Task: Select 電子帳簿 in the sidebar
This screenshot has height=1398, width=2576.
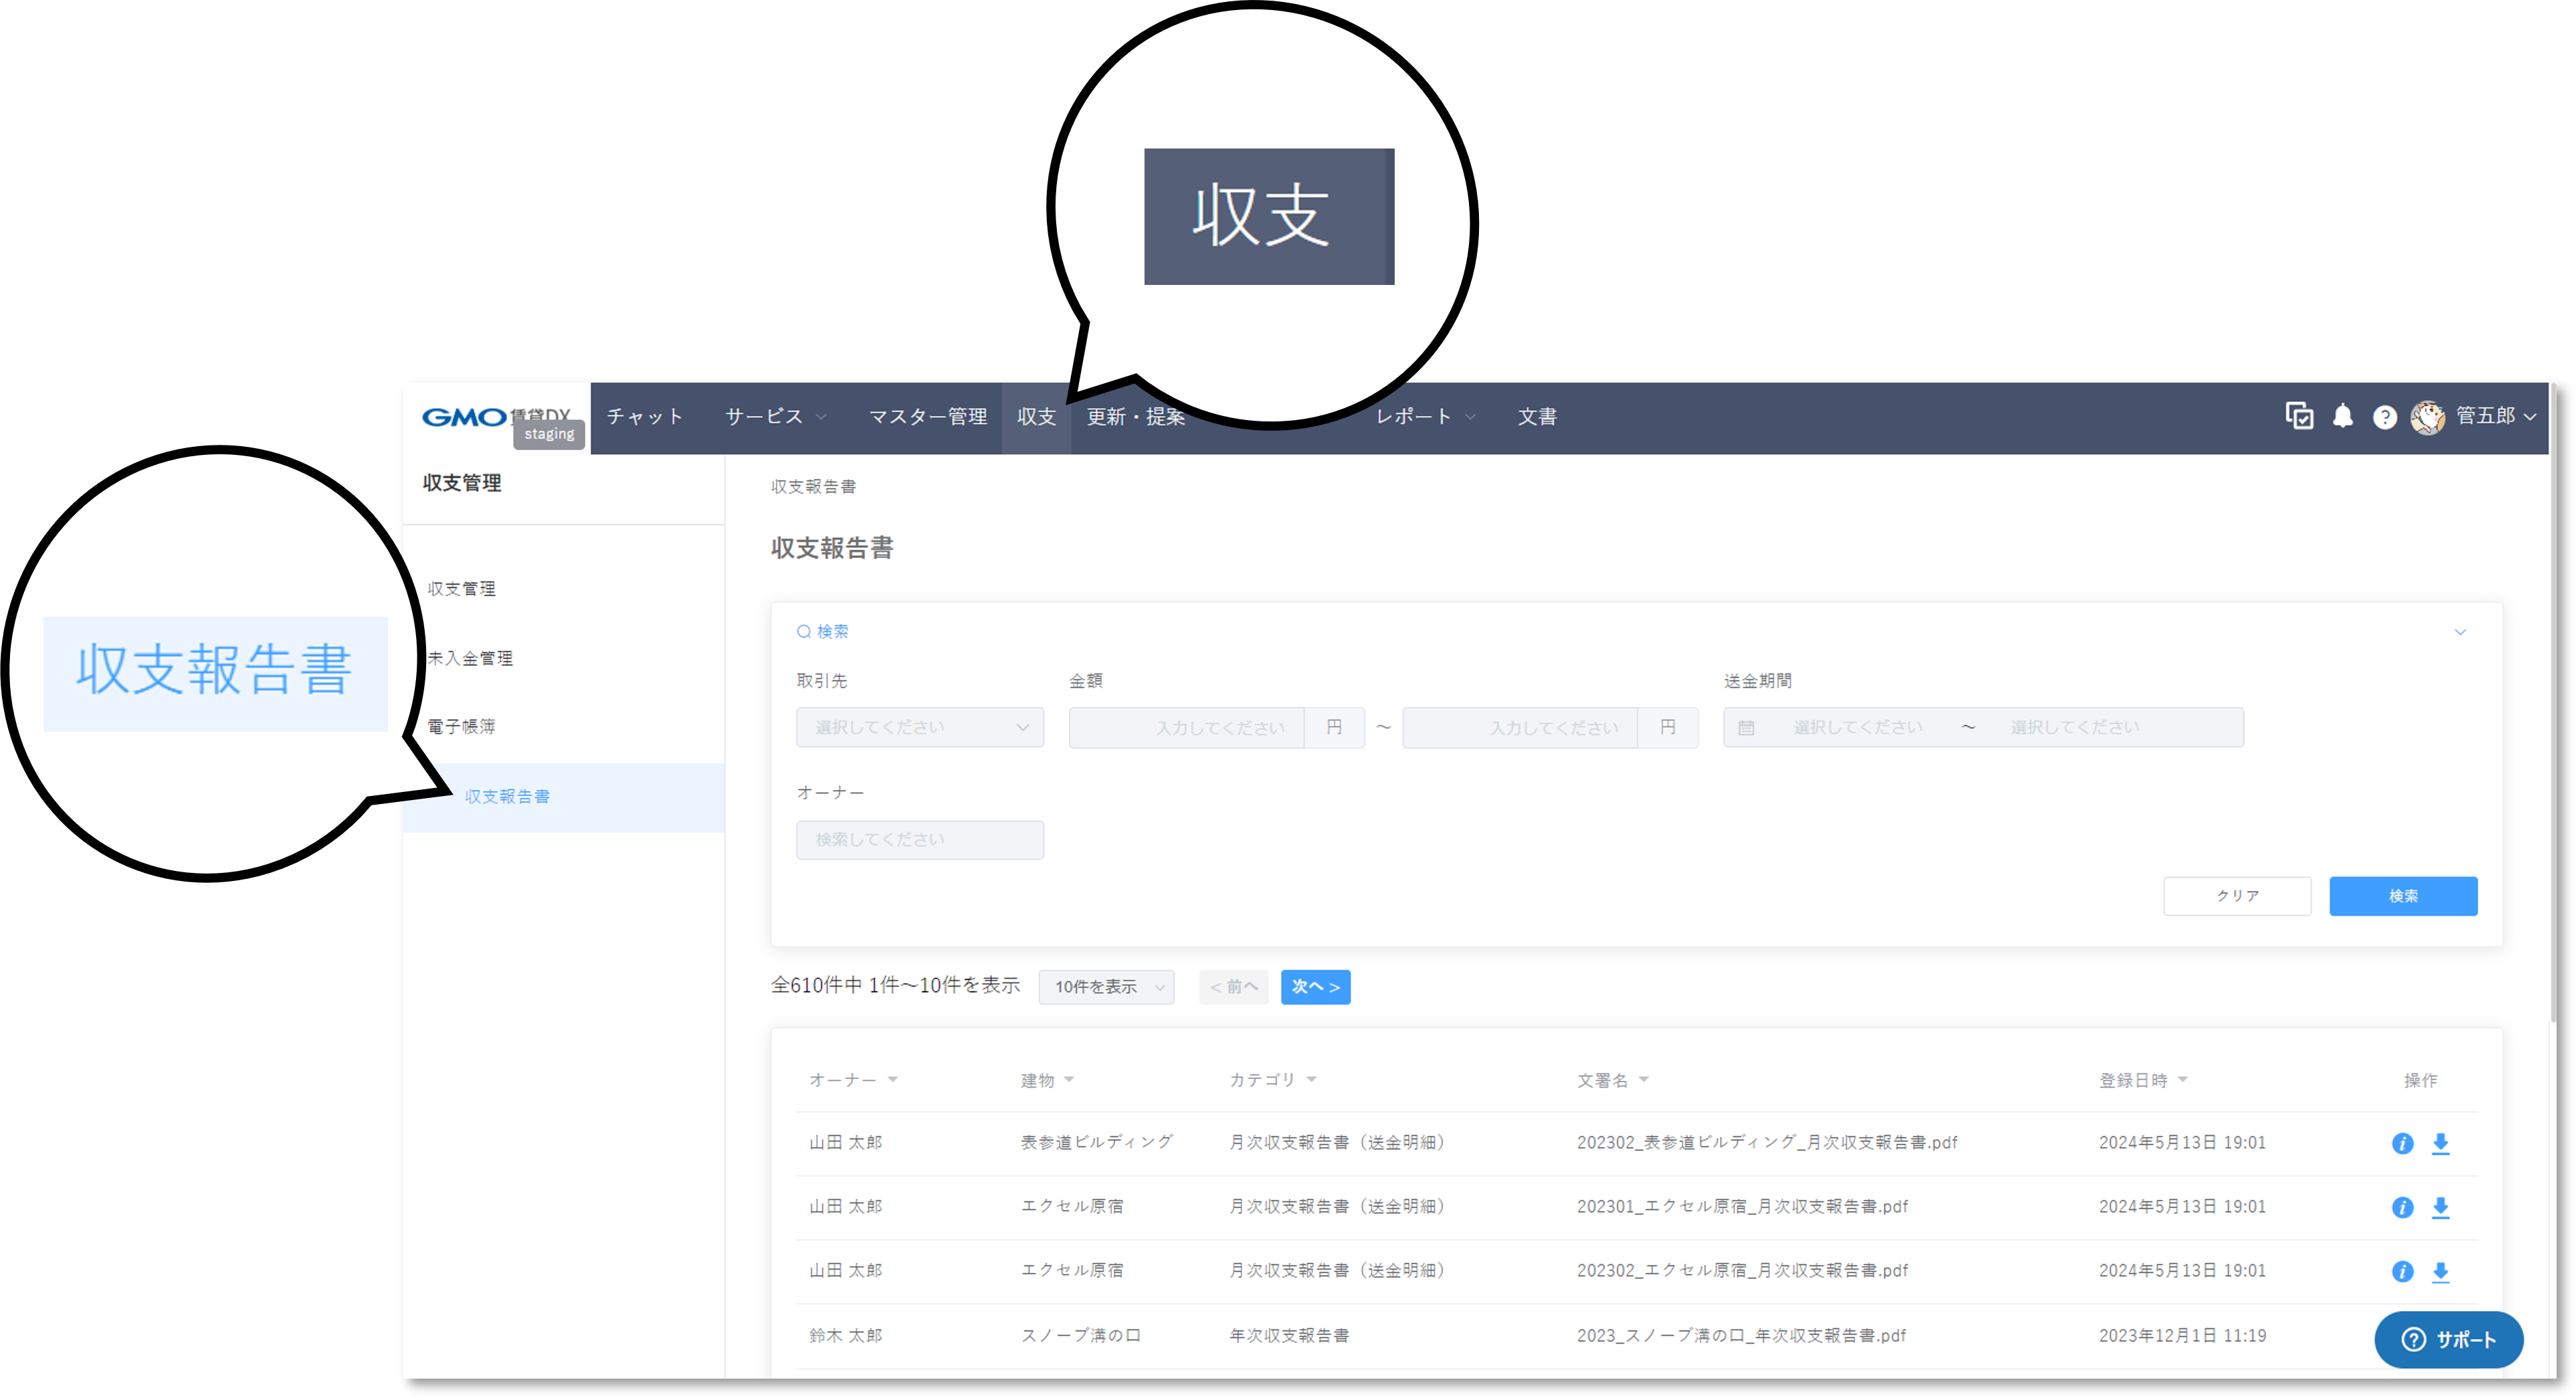Action: (465, 726)
